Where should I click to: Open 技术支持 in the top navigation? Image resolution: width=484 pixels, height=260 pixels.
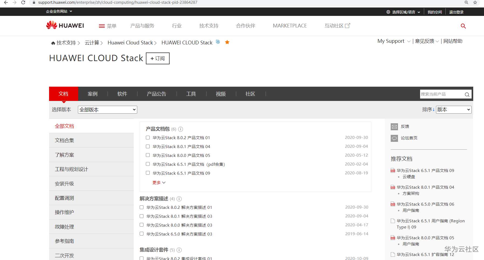tap(209, 26)
